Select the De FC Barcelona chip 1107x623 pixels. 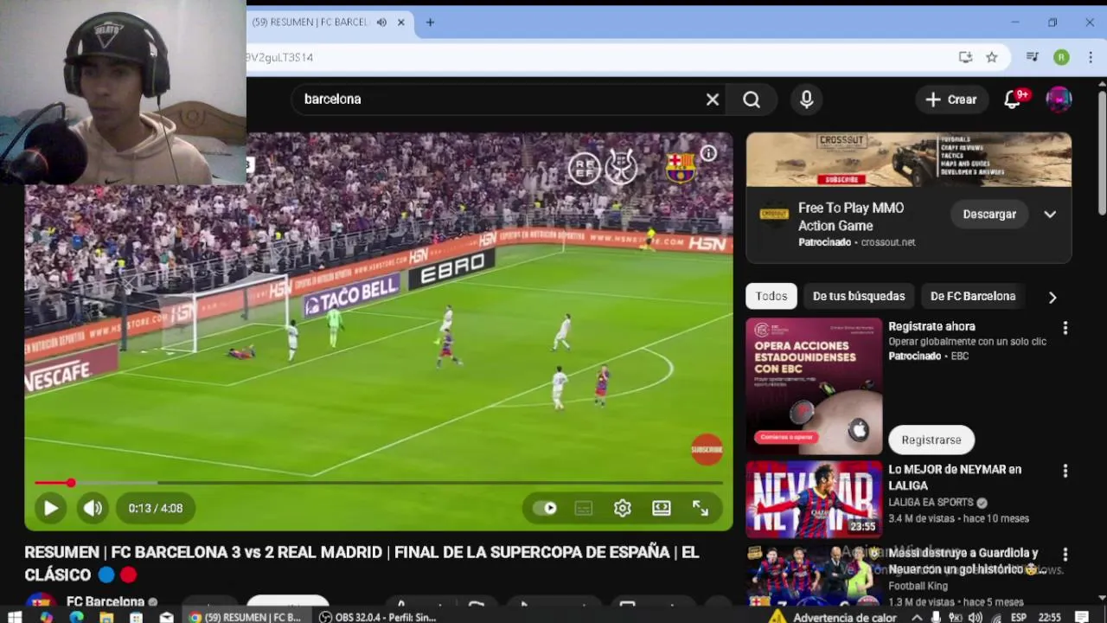coord(973,296)
